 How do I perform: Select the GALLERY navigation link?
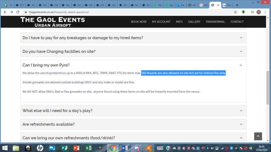click(x=194, y=22)
